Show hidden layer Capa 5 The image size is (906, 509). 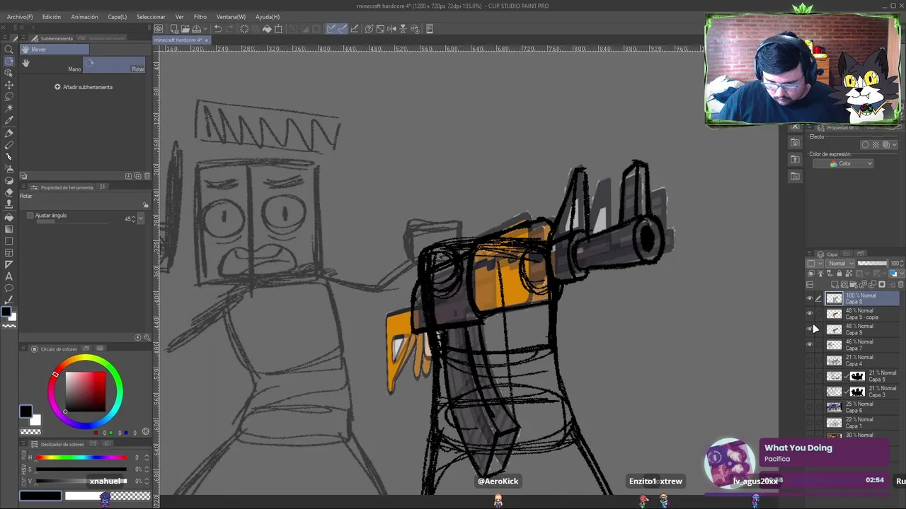810,376
